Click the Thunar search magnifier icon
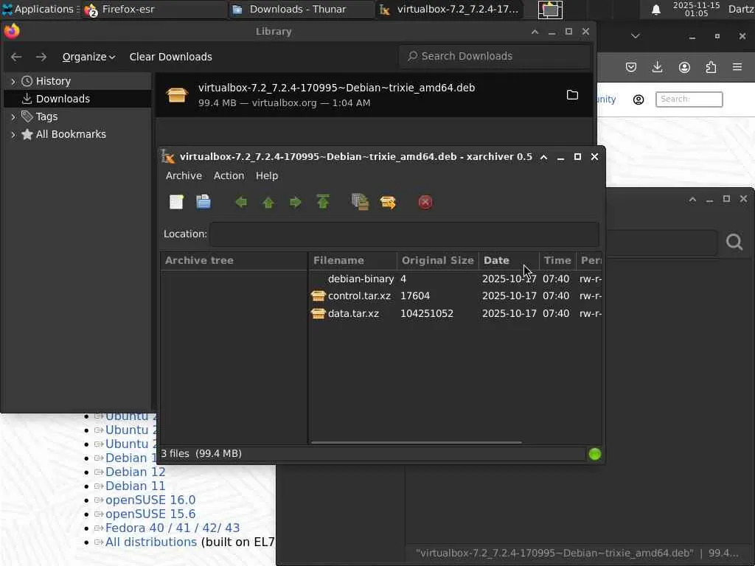755x566 pixels. click(734, 242)
